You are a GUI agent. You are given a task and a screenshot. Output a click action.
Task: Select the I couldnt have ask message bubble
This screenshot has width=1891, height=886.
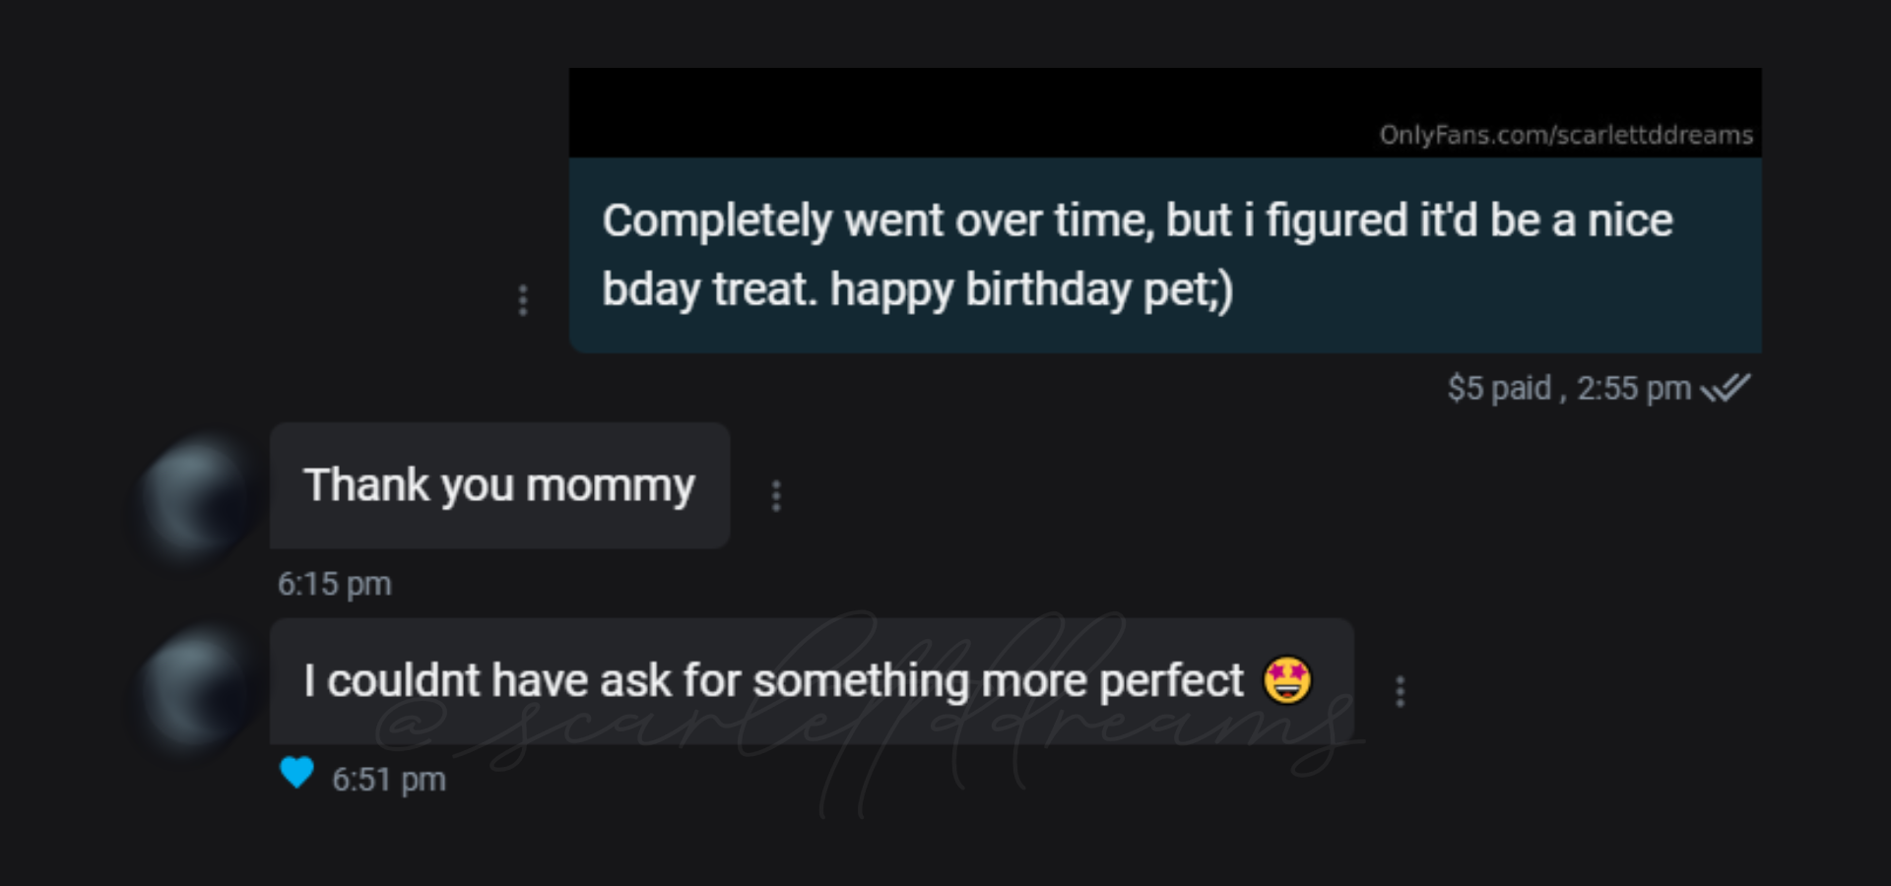coord(812,681)
